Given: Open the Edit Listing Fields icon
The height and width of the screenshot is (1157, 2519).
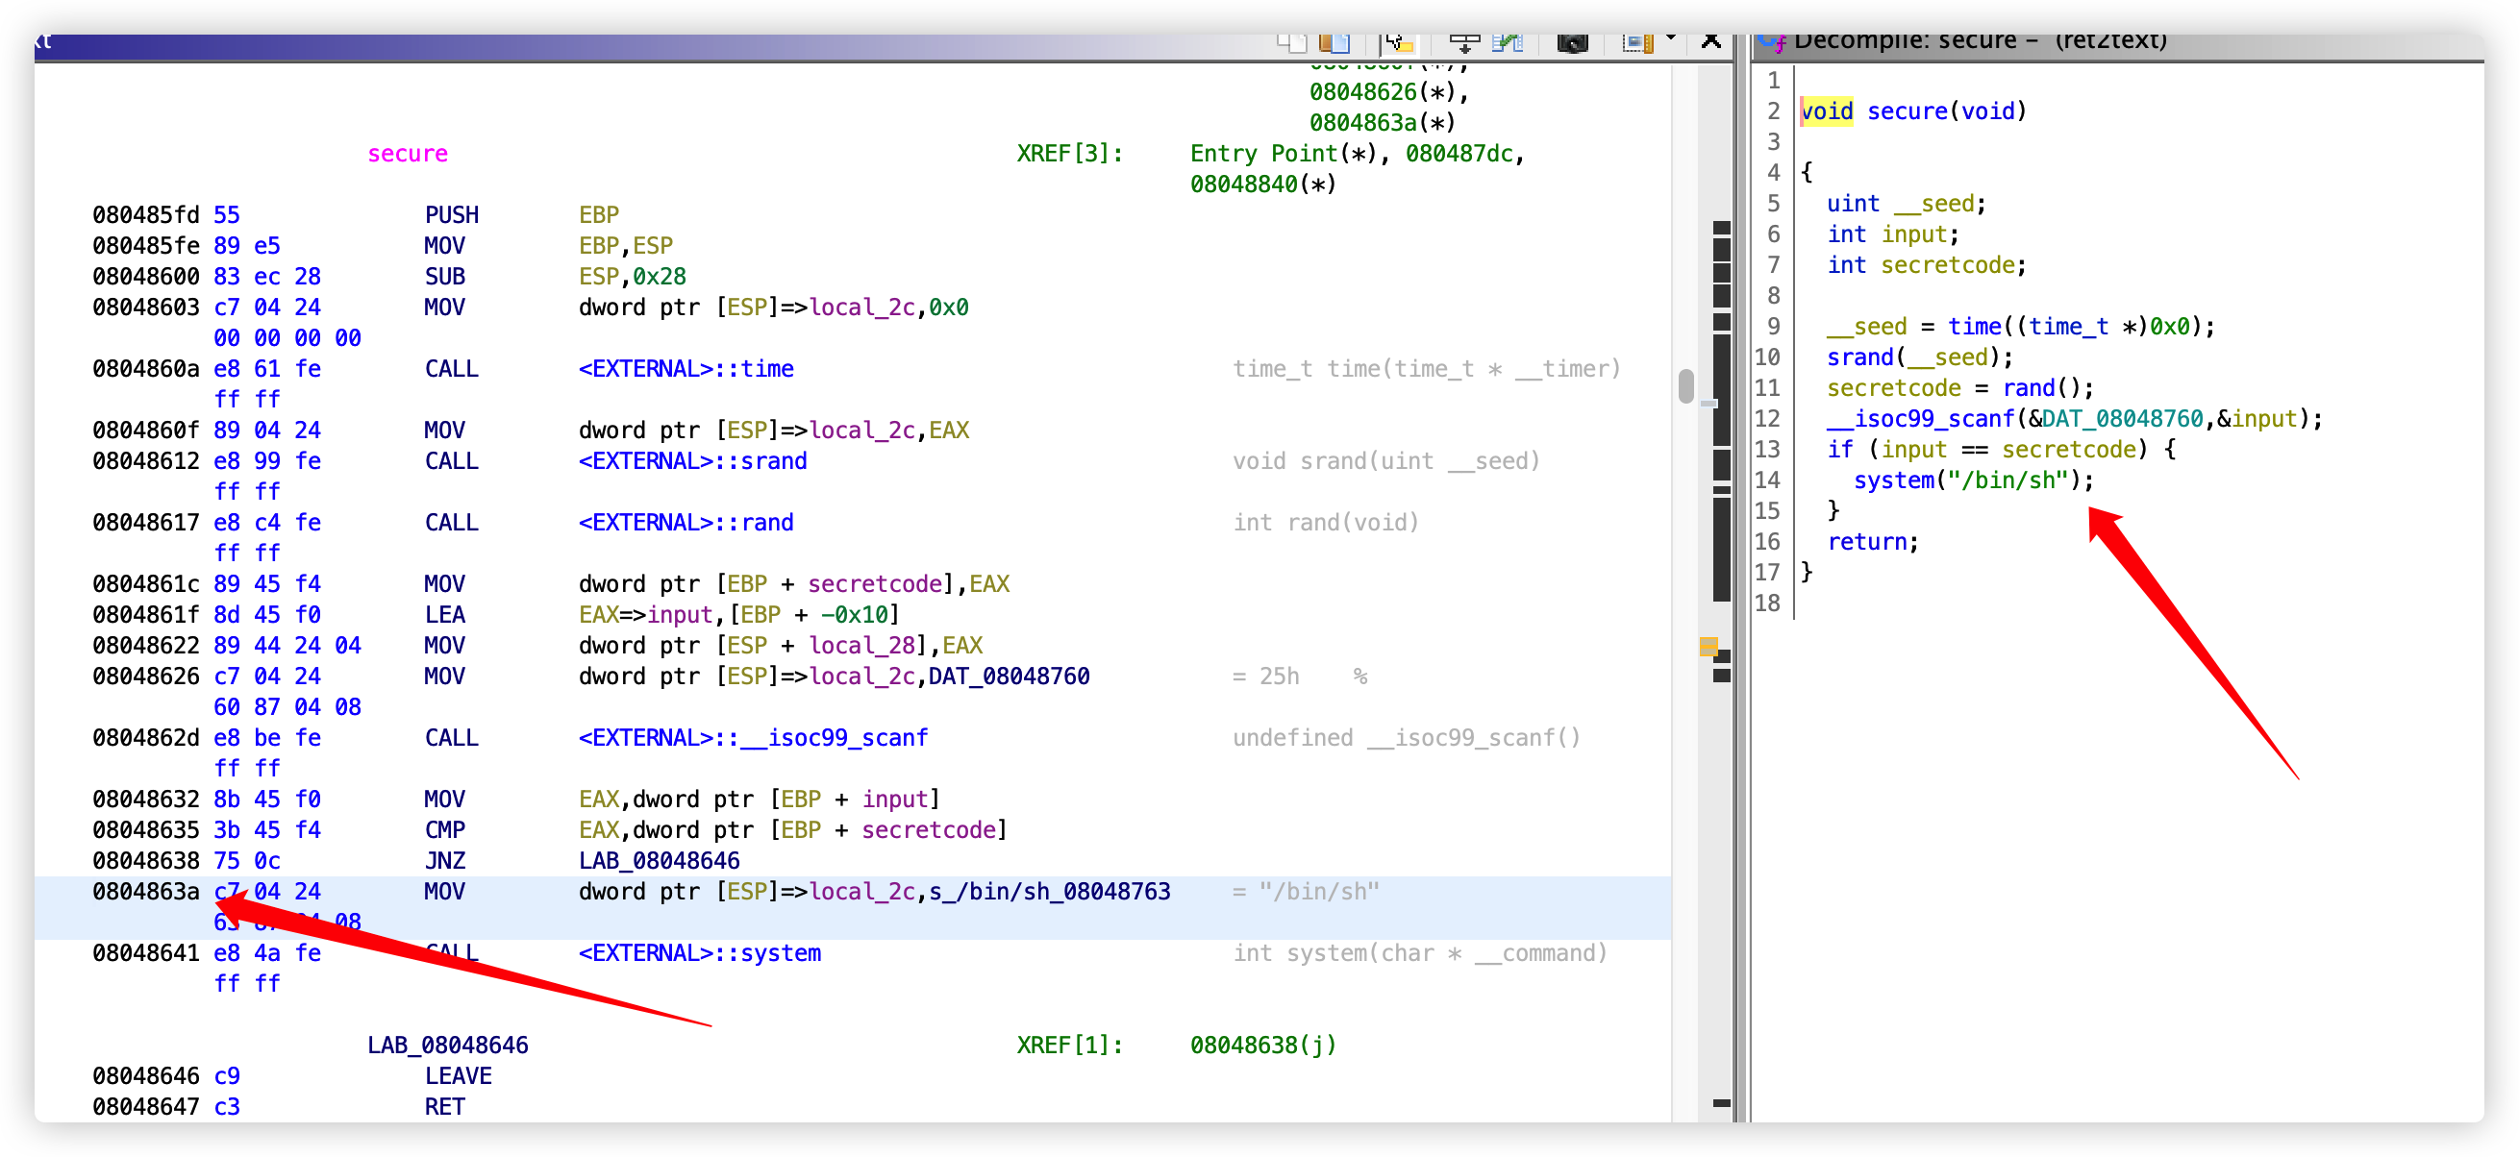Looking at the screenshot, I should tap(1464, 42).
